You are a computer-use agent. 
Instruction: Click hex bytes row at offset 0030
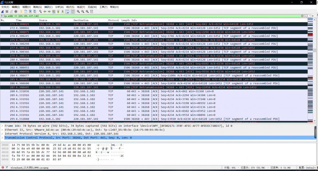pyautogui.click(x=51, y=156)
